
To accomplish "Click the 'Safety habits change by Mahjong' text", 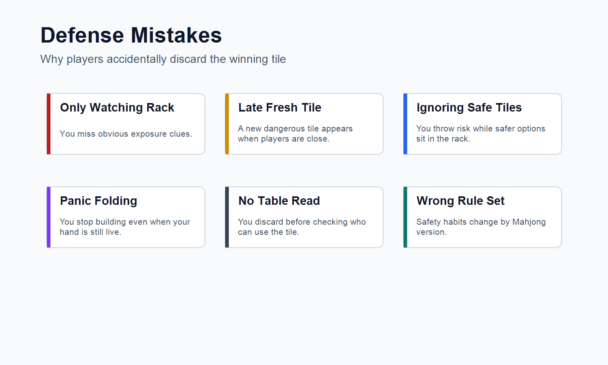I will [481, 222].
